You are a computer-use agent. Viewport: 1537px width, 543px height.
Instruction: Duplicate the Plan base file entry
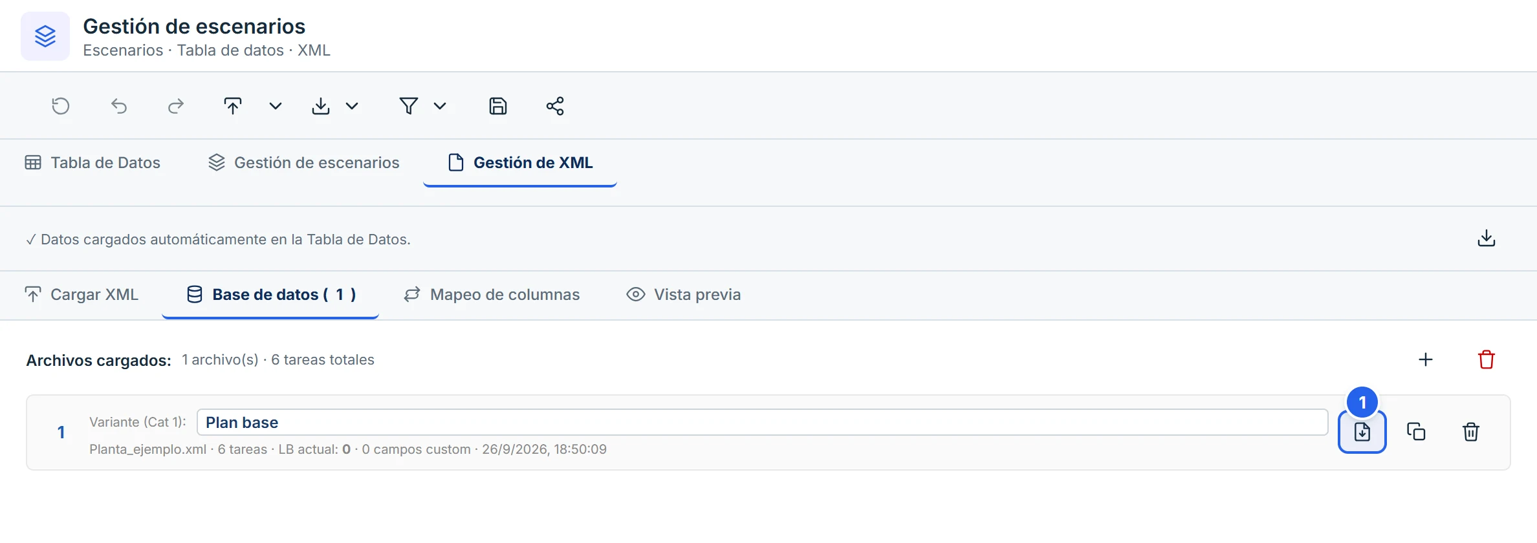point(1417,432)
